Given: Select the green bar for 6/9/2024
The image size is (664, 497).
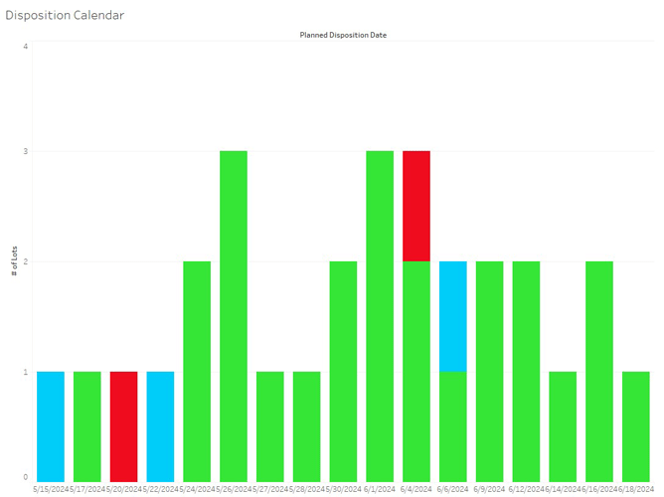Looking at the screenshot, I should coord(489,372).
